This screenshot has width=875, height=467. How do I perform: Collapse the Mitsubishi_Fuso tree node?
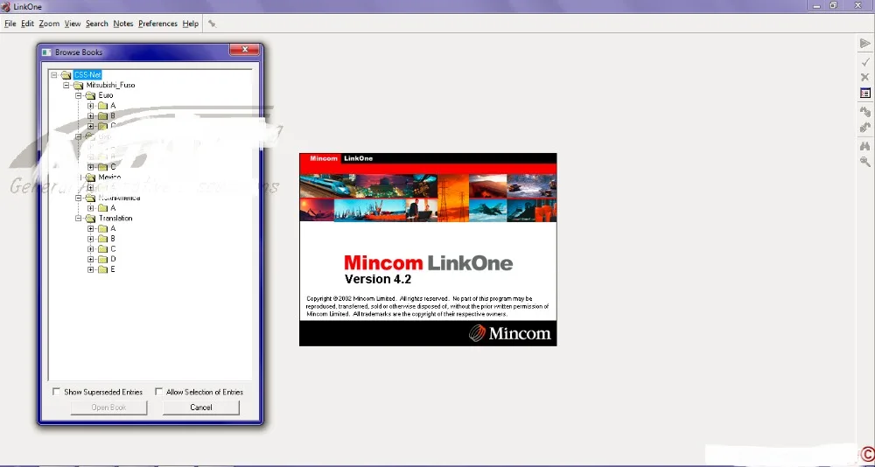click(x=66, y=86)
